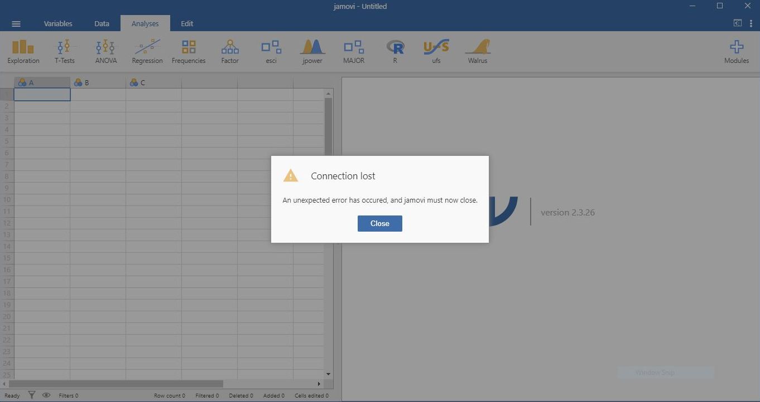Open the hamburger main menu

click(x=16, y=24)
